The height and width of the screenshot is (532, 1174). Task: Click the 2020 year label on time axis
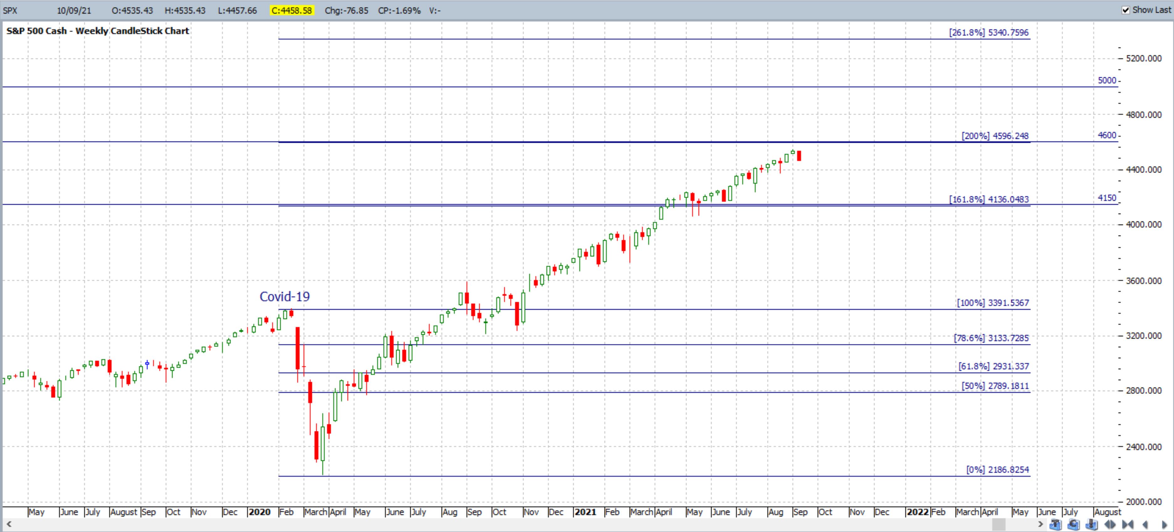(260, 512)
